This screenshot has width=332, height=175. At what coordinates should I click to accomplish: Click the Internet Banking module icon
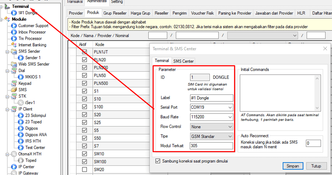pyautogui.click(x=14, y=45)
